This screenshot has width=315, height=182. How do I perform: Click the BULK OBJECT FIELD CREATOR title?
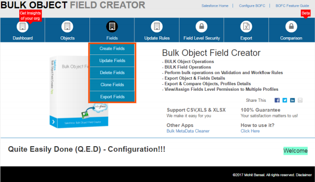(x=73, y=5)
